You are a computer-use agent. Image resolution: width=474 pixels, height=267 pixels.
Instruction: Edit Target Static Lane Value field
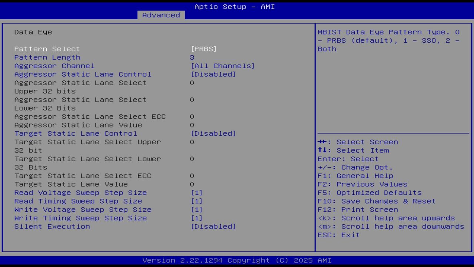(192, 184)
